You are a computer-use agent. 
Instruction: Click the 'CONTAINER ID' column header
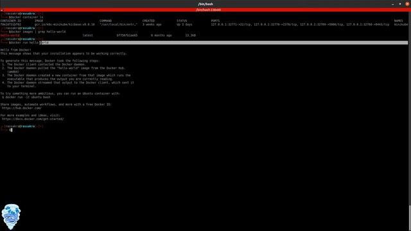tap(11, 21)
